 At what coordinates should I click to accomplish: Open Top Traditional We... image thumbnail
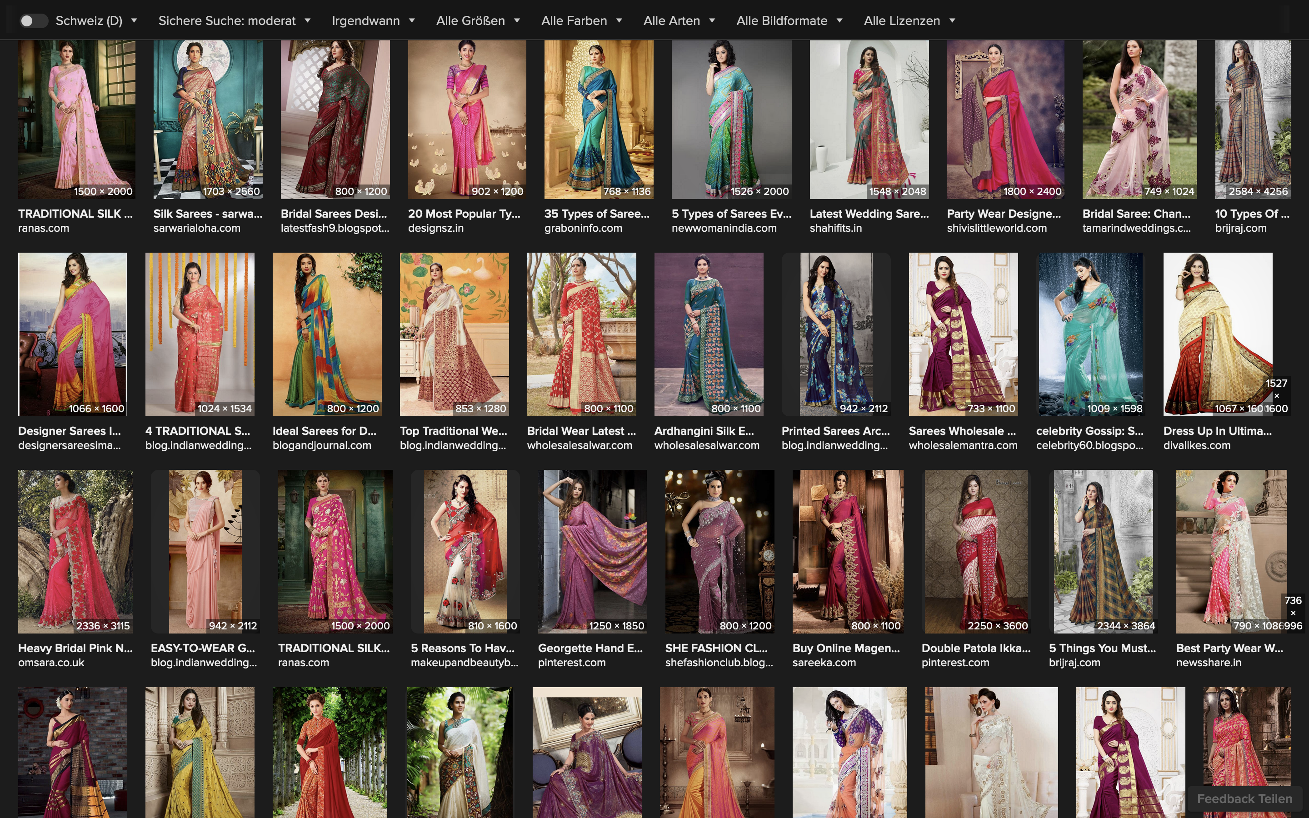pos(455,334)
